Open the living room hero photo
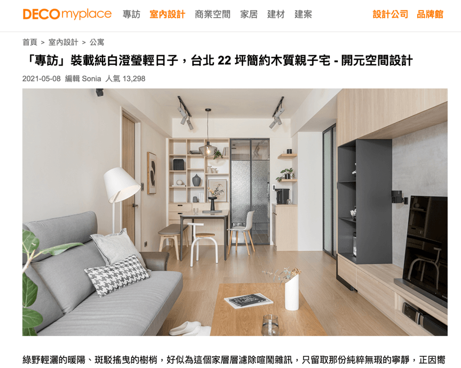 [235, 212]
